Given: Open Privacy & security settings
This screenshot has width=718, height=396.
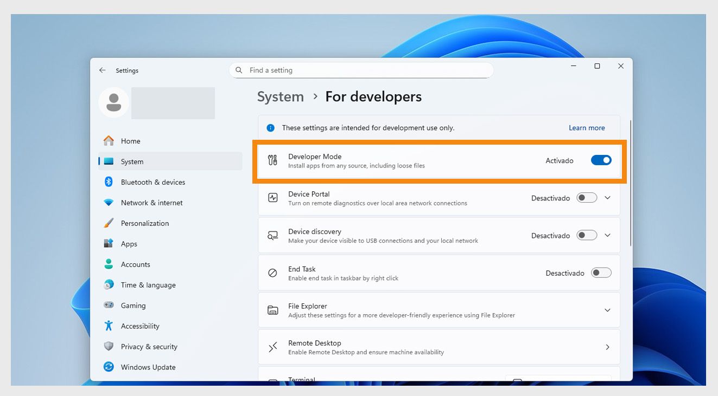Looking at the screenshot, I should click(x=170, y=347).
